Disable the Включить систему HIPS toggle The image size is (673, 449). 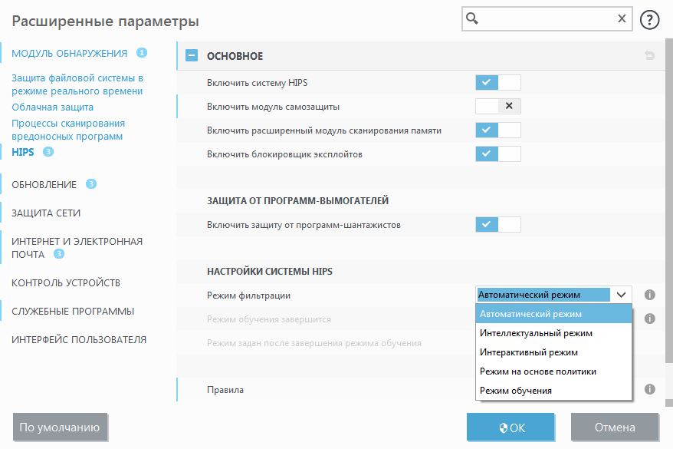click(497, 83)
